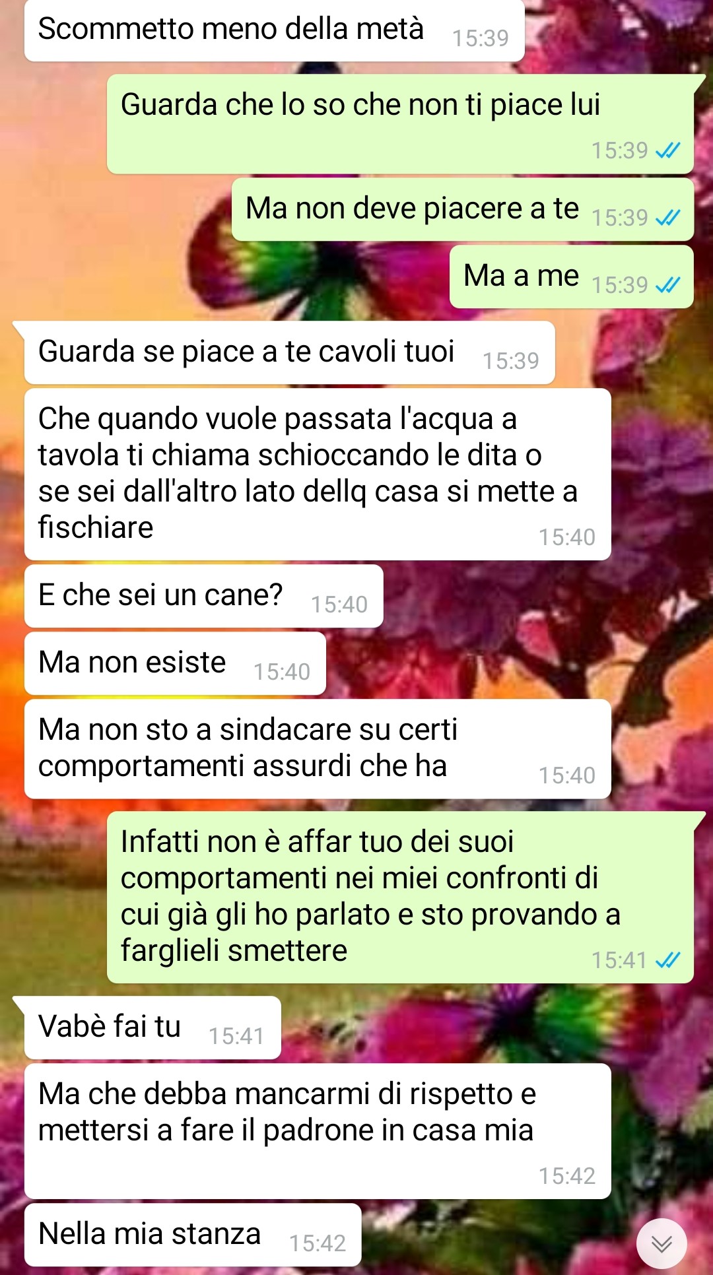Screen dimensions: 713x1275
Task: Select message 'Ma non deve piacere a te'
Action: pos(463,209)
